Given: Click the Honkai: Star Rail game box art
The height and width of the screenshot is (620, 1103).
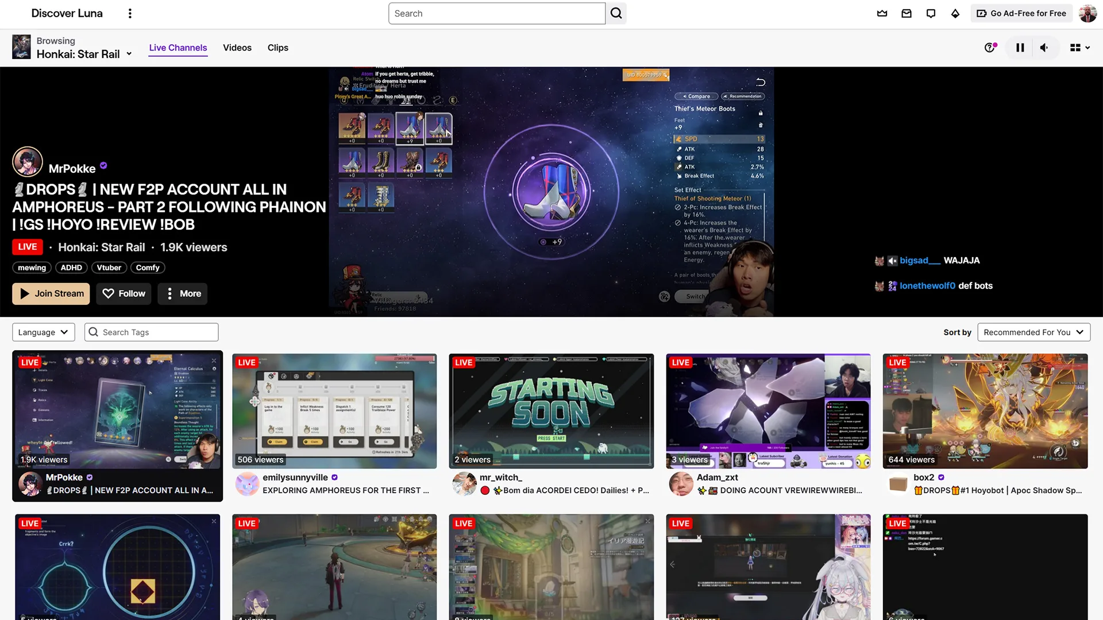Looking at the screenshot, I should (21, 46).
